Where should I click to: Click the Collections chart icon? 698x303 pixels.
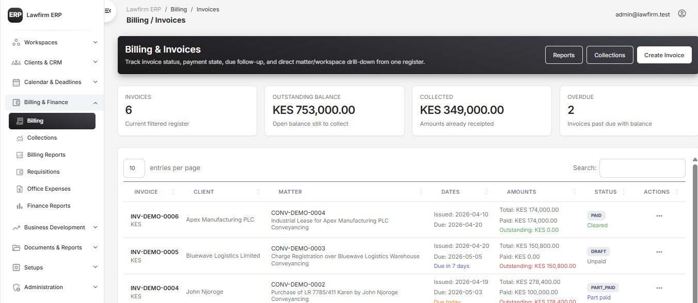click(20, 138)
